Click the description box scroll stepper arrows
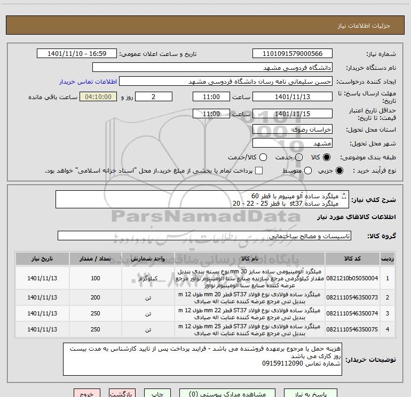 pos(344,196)
